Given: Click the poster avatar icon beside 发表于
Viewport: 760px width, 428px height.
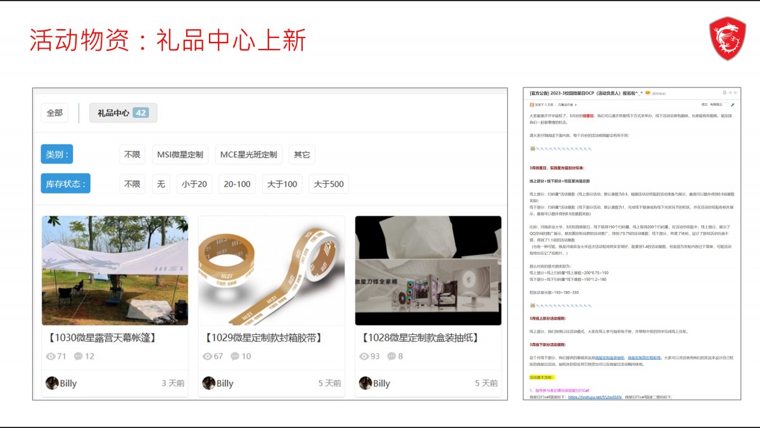Looking at the screenshot, I should [532, 105].
